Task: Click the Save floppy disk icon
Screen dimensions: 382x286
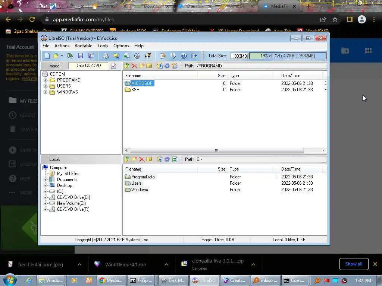Action: 81,56
